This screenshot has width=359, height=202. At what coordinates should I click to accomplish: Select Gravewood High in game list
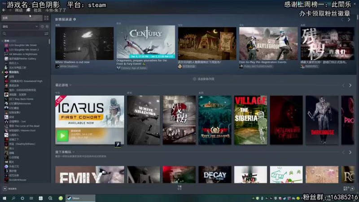pos(26,81)
